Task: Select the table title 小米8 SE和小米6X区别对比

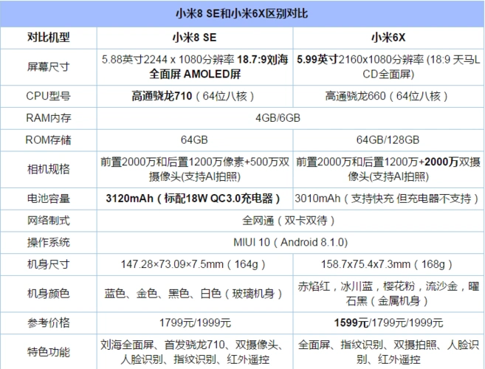Action: 242,13
